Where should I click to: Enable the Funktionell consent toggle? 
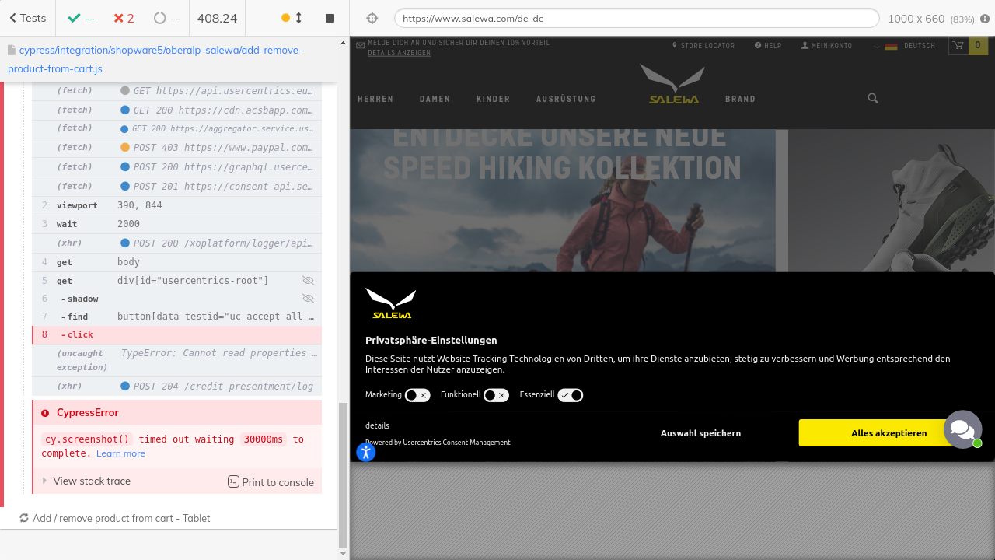[496, 395]
